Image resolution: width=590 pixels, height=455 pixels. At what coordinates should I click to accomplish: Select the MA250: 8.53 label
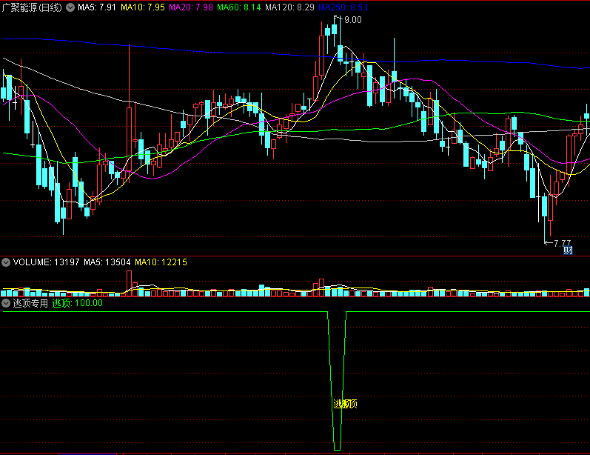[343, 7]
